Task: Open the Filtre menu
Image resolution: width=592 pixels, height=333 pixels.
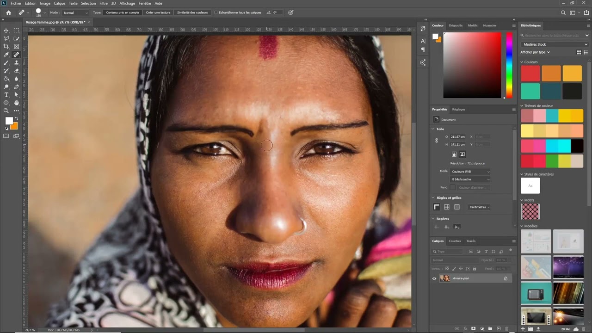Action: pos(104,3)
